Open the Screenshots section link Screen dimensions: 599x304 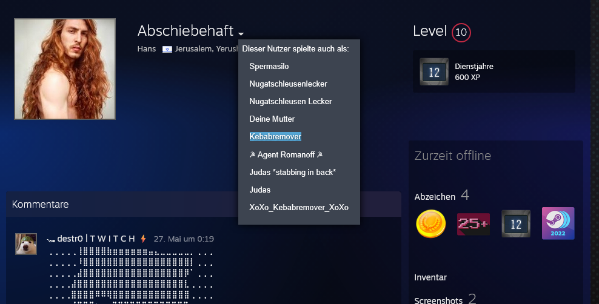tap(438, 300)
